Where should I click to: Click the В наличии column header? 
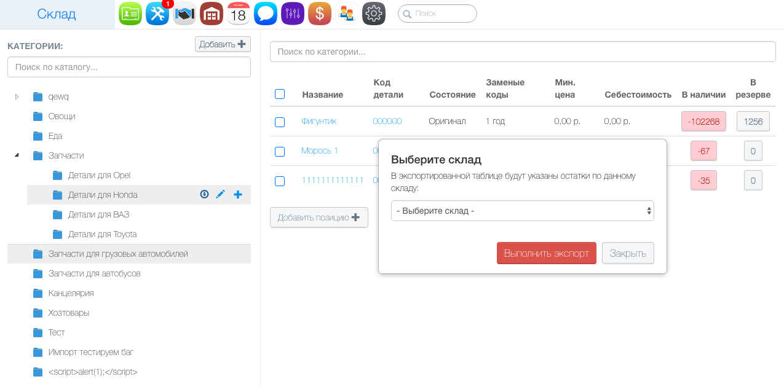[x=703, y=95]
